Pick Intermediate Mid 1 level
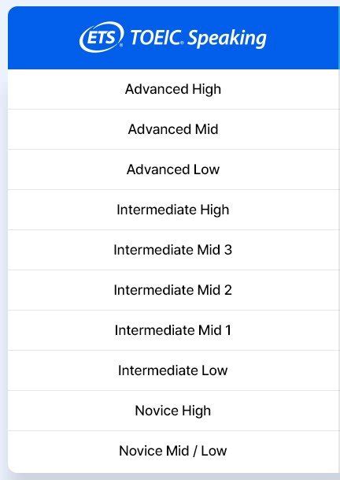The image size is (340, 480). click(174, 330)
